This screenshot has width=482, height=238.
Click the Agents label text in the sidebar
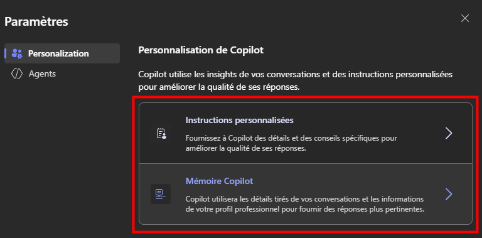(x=42, y=74)
